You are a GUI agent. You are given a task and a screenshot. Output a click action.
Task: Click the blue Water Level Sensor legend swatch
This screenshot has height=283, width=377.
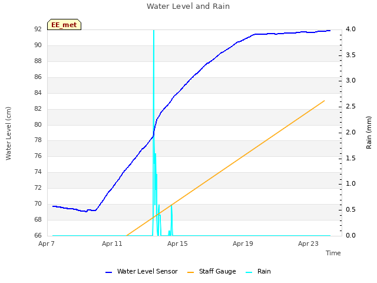tap(108, 272)
